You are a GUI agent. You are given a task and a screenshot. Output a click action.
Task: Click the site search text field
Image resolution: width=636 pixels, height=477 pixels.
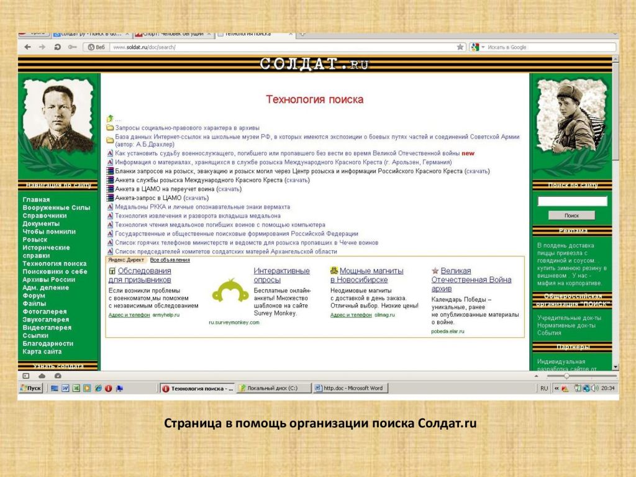point(572,201)
